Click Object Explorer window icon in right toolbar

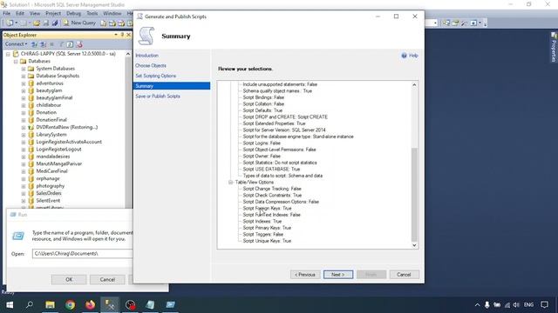click(x=455, y=23)
